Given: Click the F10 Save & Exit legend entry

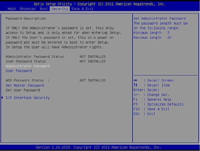Looking at the screenshot, I should pos(151,109).
